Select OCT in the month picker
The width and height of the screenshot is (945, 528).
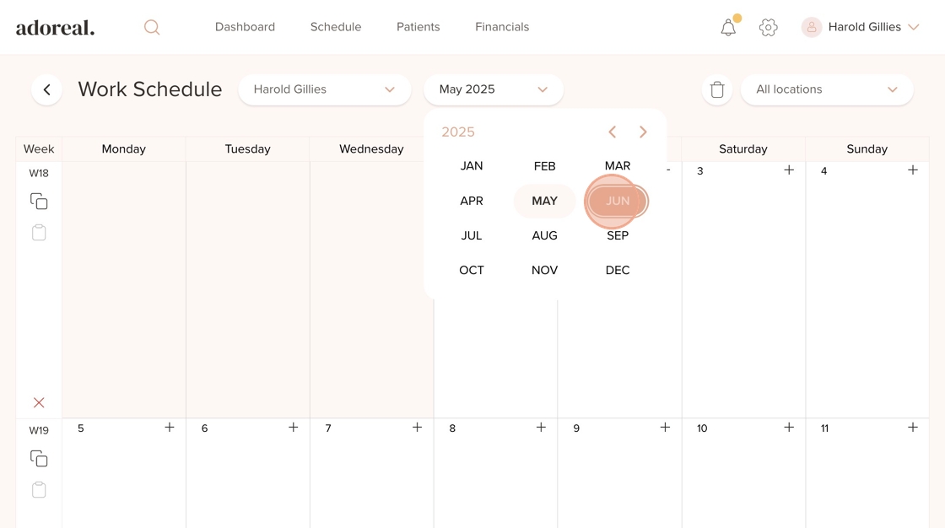[472, 270]
